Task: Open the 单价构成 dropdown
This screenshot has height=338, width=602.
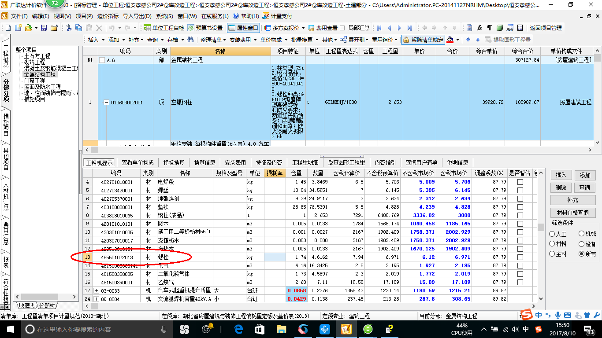Action: click(273, 40)
